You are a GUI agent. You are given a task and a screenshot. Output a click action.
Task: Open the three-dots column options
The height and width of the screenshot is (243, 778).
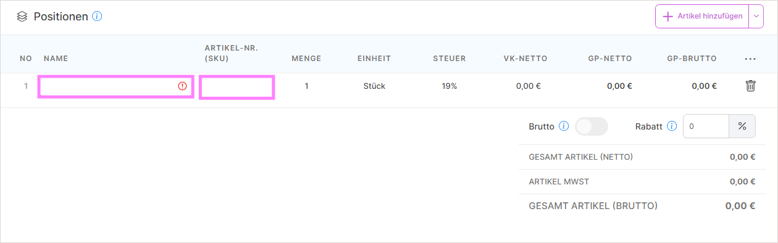750,59
